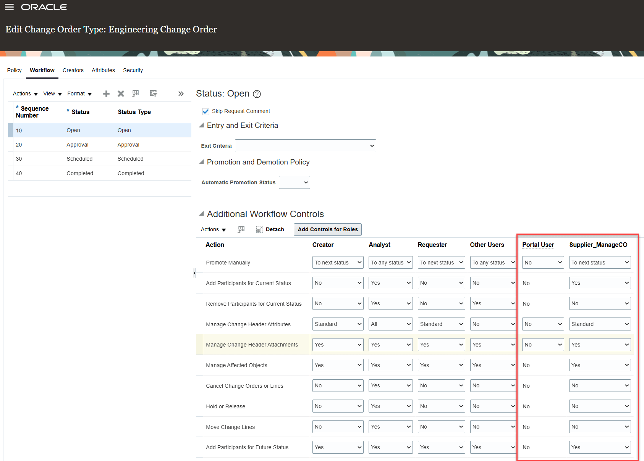Export the status table to Excel

click(135, 93)
